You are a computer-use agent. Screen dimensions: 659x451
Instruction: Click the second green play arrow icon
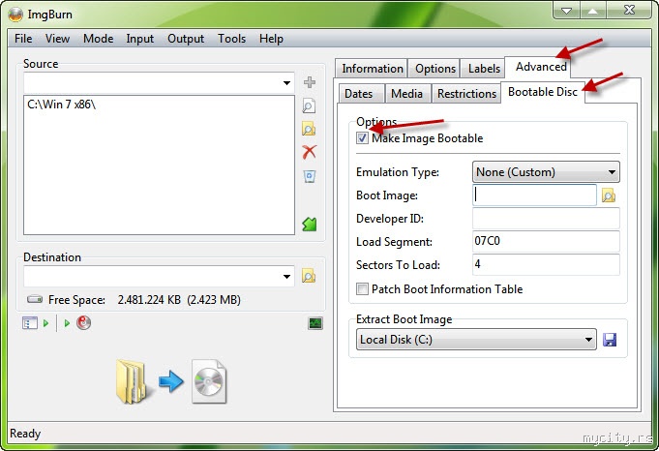67,323
